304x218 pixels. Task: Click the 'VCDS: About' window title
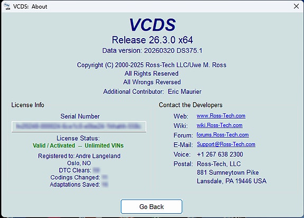pyautogui.click(x=30, y=6)
